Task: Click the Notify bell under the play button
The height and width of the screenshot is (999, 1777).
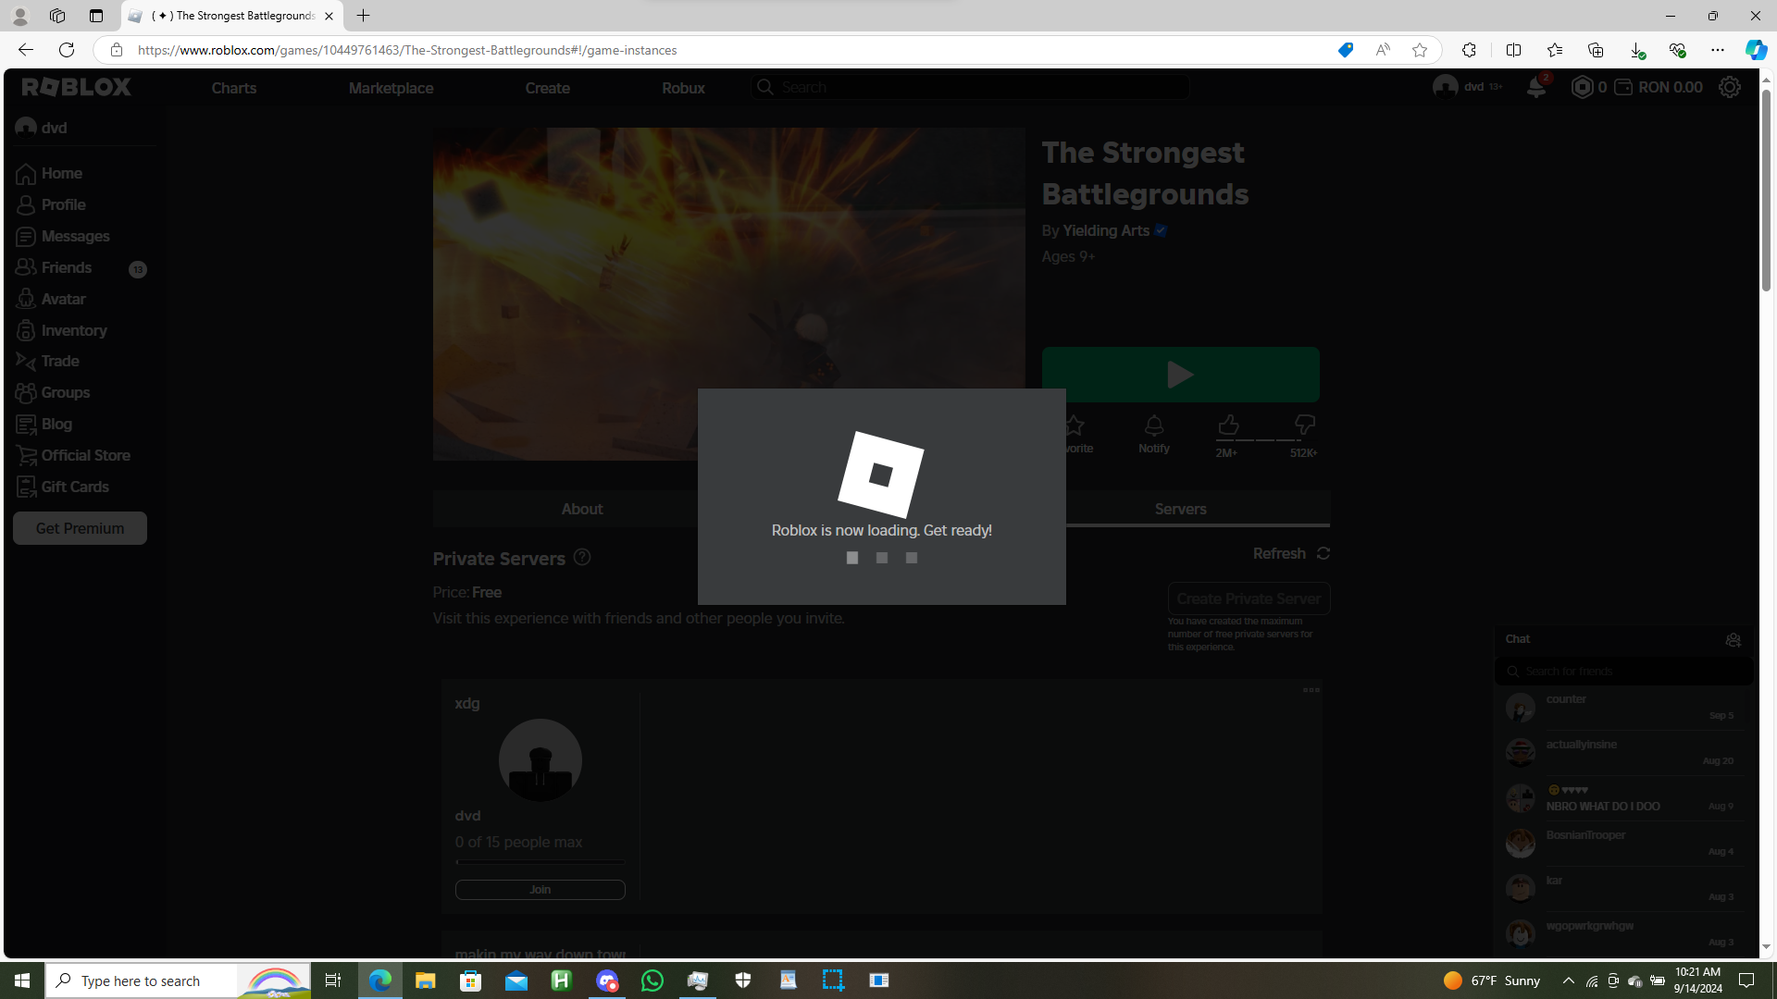Action: click(x=1153, y=426)
